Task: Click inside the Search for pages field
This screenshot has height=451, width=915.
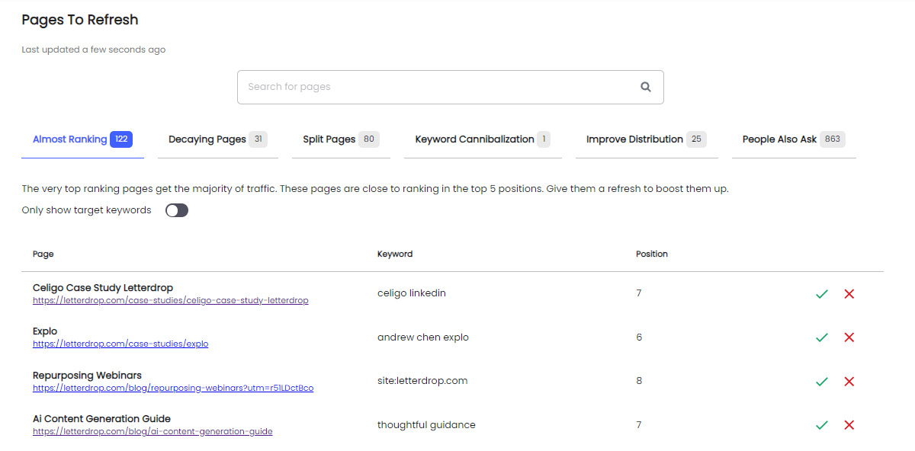Action: coord(419,87)
